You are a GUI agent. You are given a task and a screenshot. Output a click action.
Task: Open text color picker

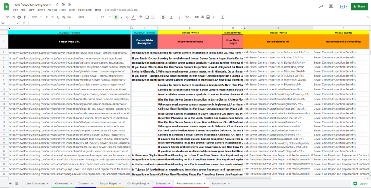133,17
